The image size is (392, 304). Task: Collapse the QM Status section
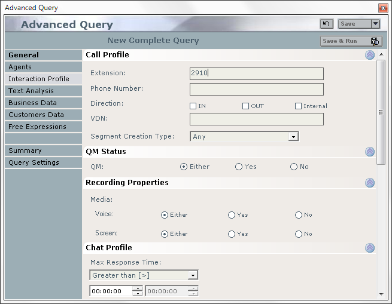370,152
